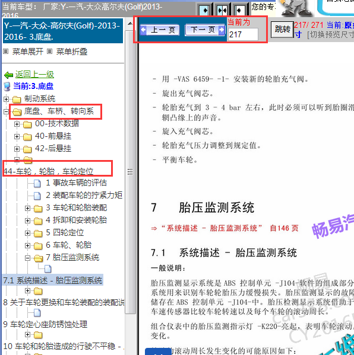Expand the 40-前悬挂 folder
Image resolution: width=354 pixels, height=355 pixels.
tap(17, 136)
